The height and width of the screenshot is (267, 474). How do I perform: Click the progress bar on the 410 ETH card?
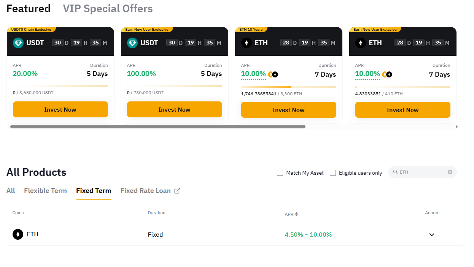tap(403, 87)
